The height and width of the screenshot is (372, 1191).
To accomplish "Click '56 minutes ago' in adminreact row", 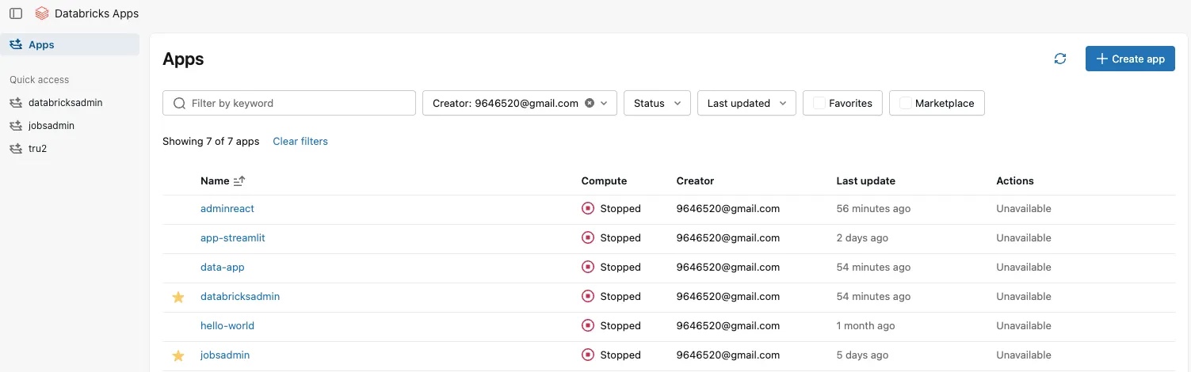I will pos(873,209).
